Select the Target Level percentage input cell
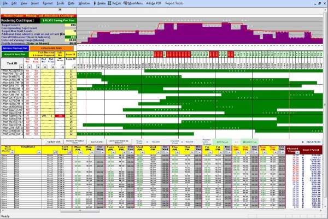Viewport: 328px width, 219px height. pos(73,25)
